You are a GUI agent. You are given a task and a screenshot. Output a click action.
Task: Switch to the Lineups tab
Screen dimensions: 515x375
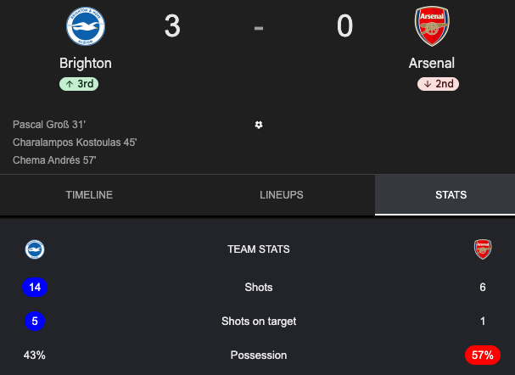point(282,195)
